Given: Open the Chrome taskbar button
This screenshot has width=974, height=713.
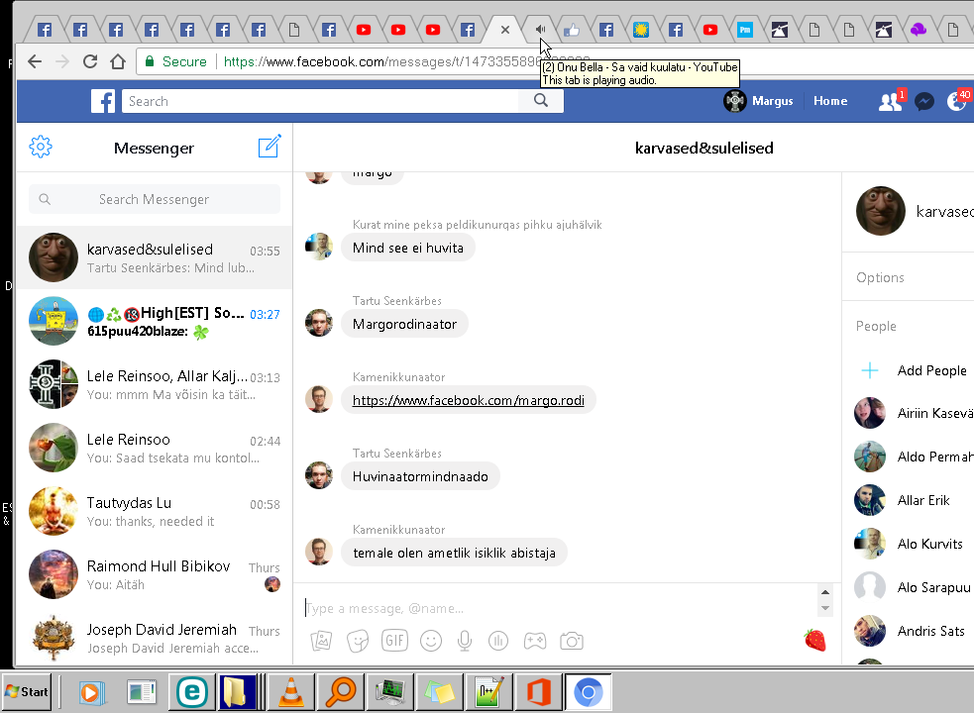Looking at the screenshot, I should (589, 692).
